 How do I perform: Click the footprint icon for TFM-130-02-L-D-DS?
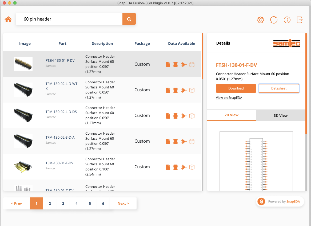coord(176,116)
